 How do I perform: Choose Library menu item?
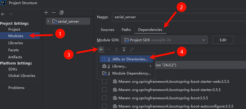126,66
